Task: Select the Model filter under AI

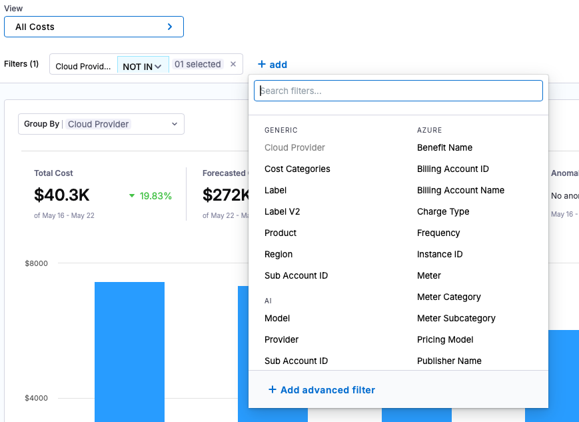Action: click(x=277, y=318)
